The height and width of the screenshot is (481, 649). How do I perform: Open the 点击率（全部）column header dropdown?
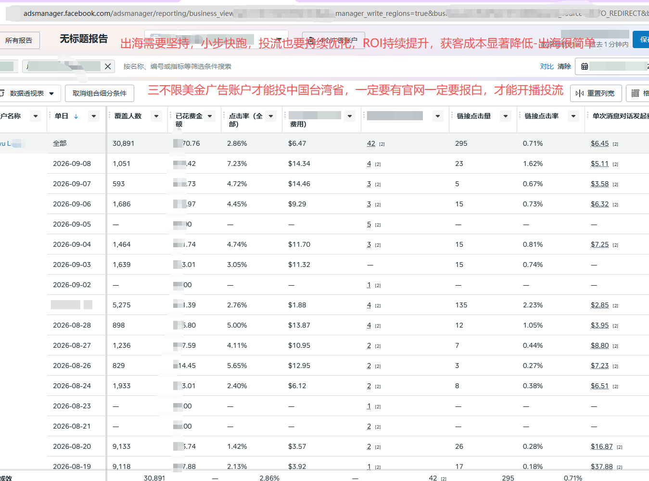tap(271, 116)
